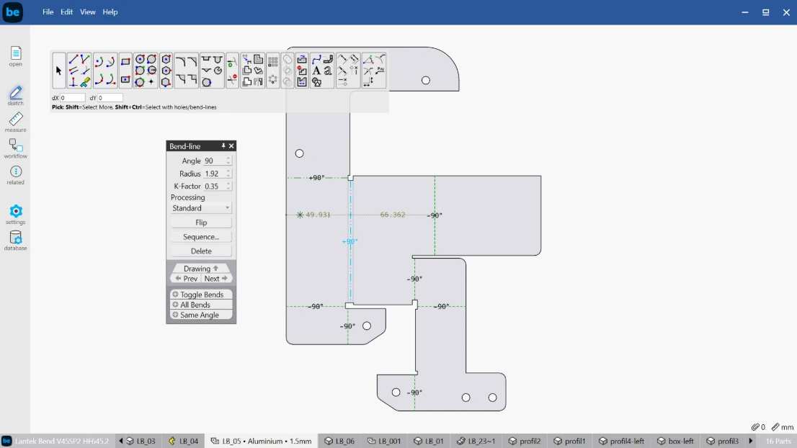Open the sketch tool in sidebar
This screenshot has height=448, width=797.
[15, 96]
